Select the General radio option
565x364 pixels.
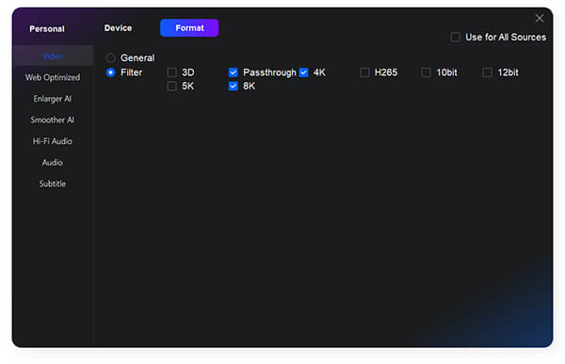pyautogui.click(x=110, y=58)
